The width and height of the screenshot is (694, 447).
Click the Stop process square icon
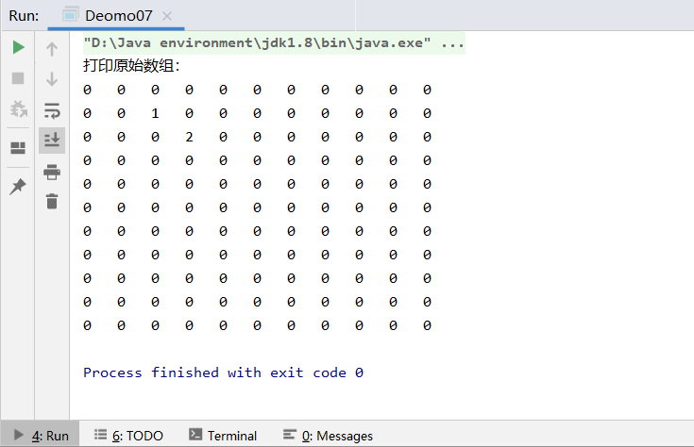[x=18, y=78]
